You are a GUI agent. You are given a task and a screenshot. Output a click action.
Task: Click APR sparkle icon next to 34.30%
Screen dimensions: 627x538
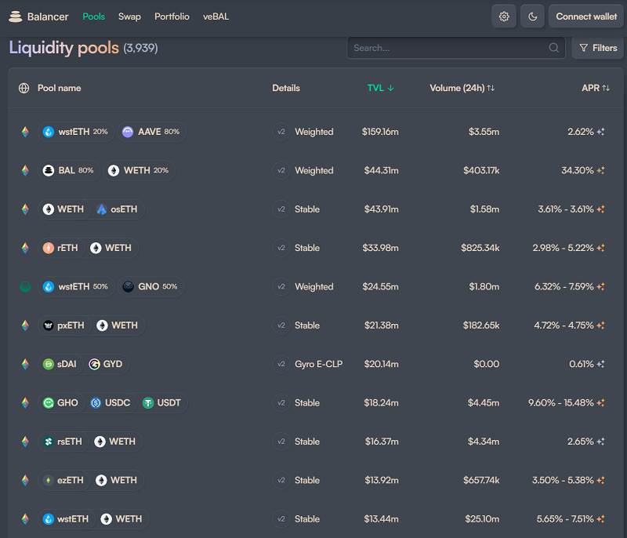[x=600, y=170]
